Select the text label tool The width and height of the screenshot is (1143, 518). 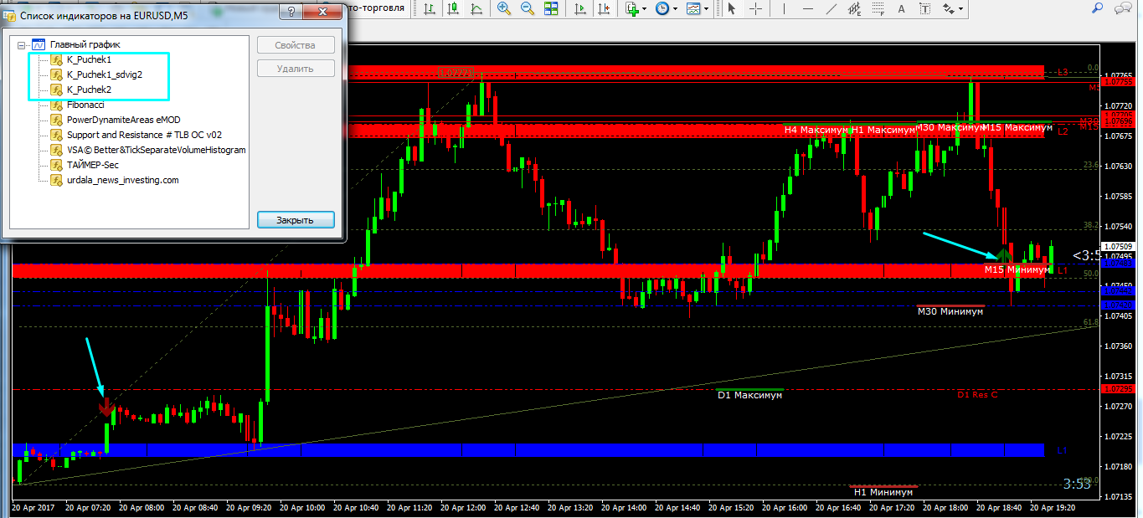pos(902,8)
